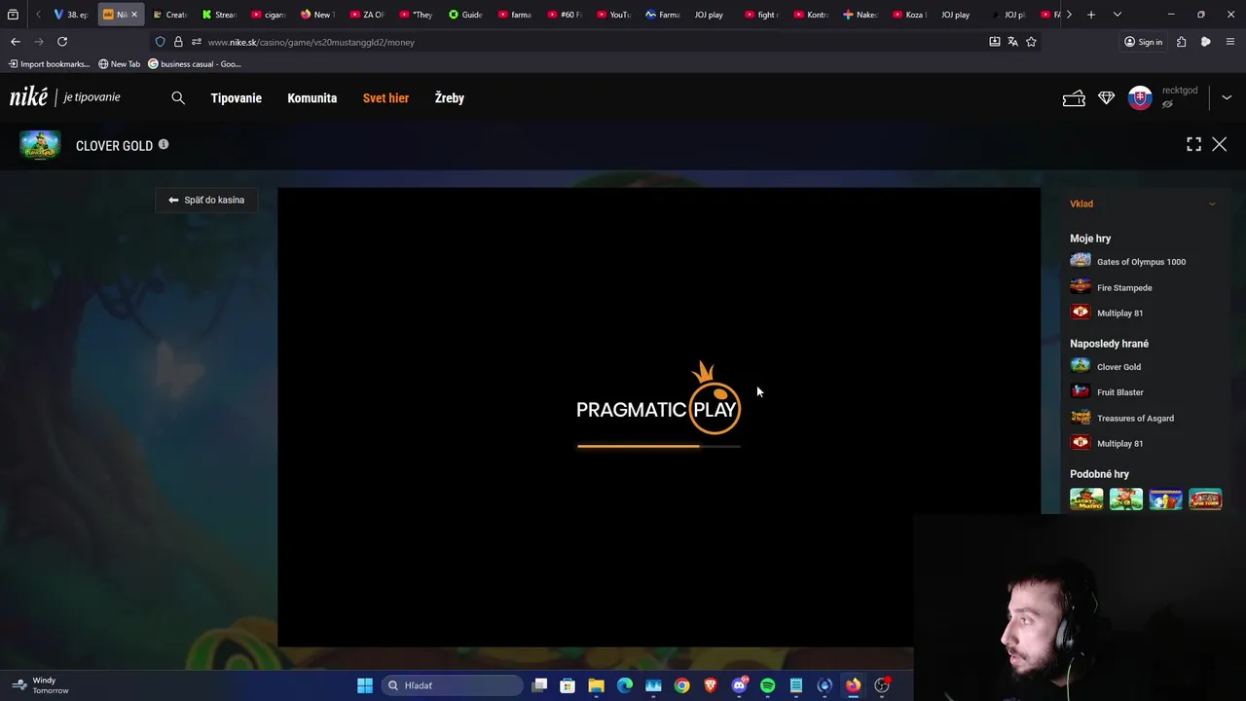Show Clover Gold info icon

pos(164,144)
